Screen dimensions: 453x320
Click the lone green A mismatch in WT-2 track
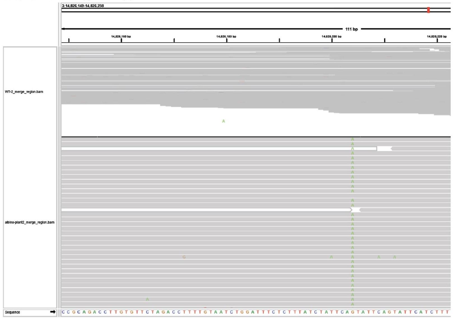coord(223,121)
